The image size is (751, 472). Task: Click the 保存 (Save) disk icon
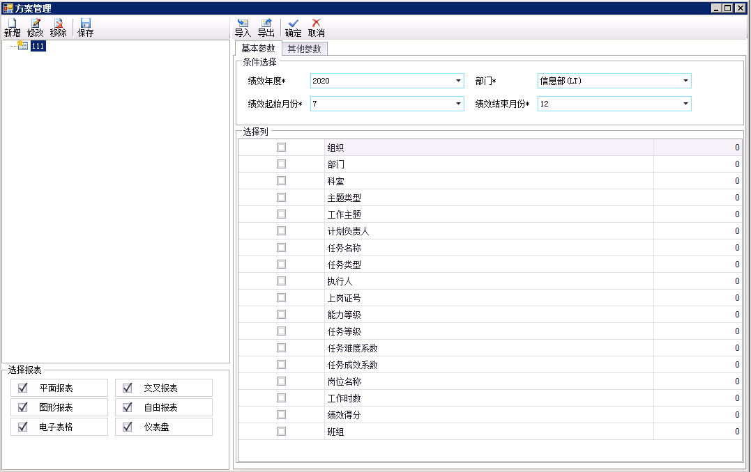[86, 24]
